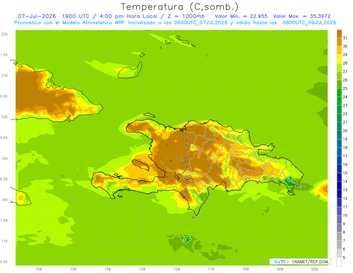The height and width of the screenshot is (273, 353).
Task: Click the '19N' latitude label
Action: pos(4,158)
